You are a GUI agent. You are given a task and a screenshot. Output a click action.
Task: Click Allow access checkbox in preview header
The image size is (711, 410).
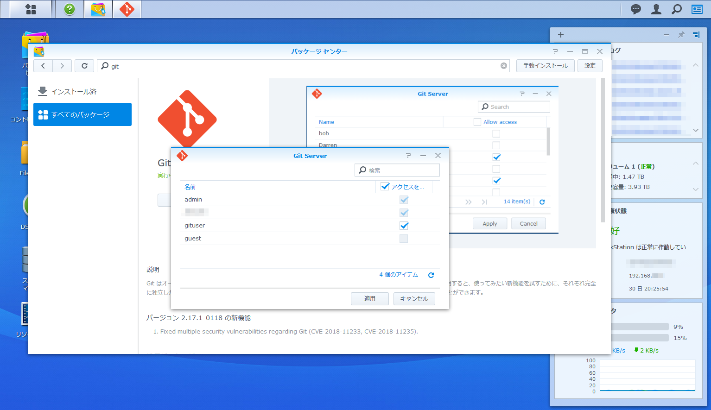[x=477, y=122]
